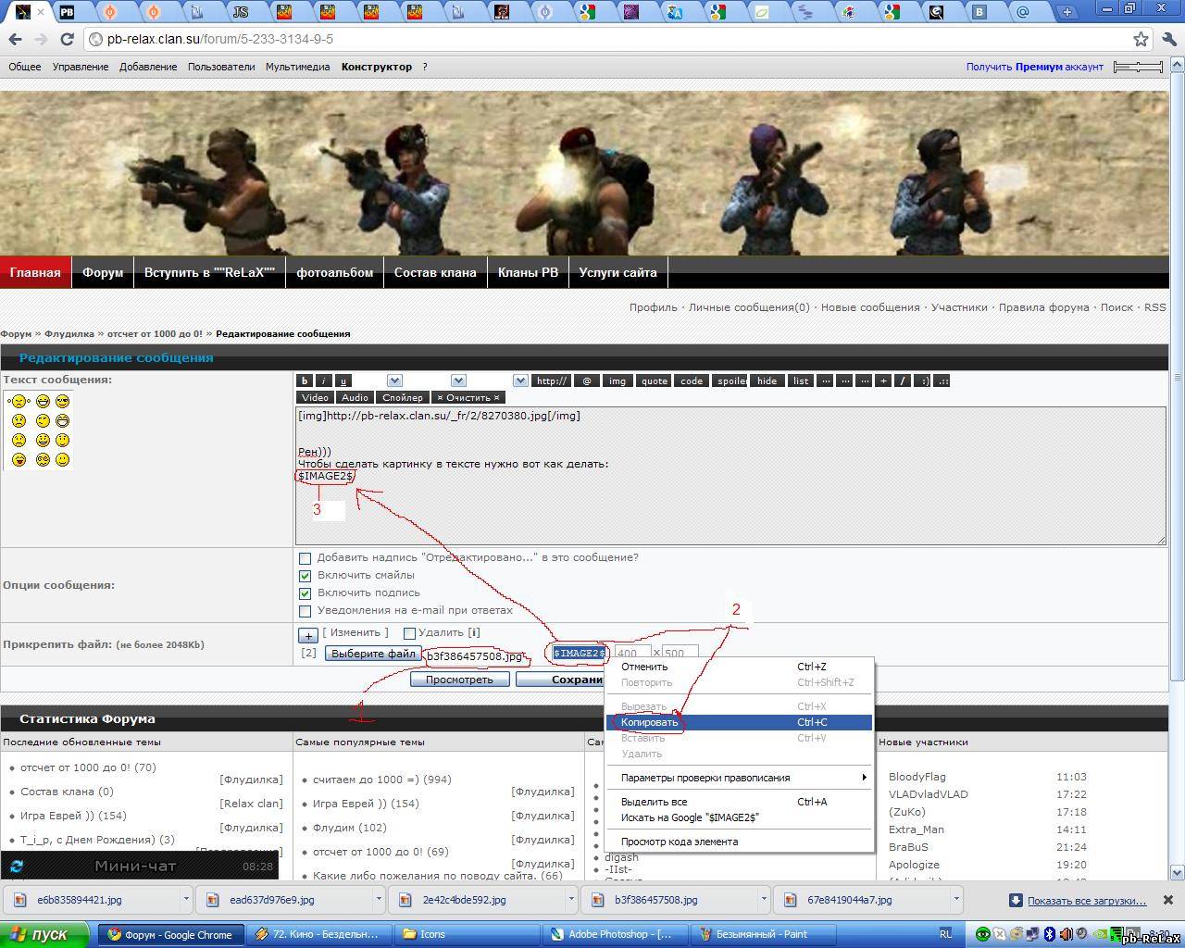Click the Video button above the message
Viewport: 1185px width, 948px height.
pos(315,397)
